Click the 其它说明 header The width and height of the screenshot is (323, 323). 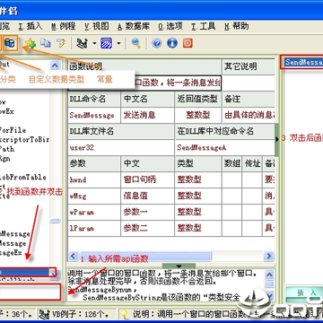tap(249, 66)
